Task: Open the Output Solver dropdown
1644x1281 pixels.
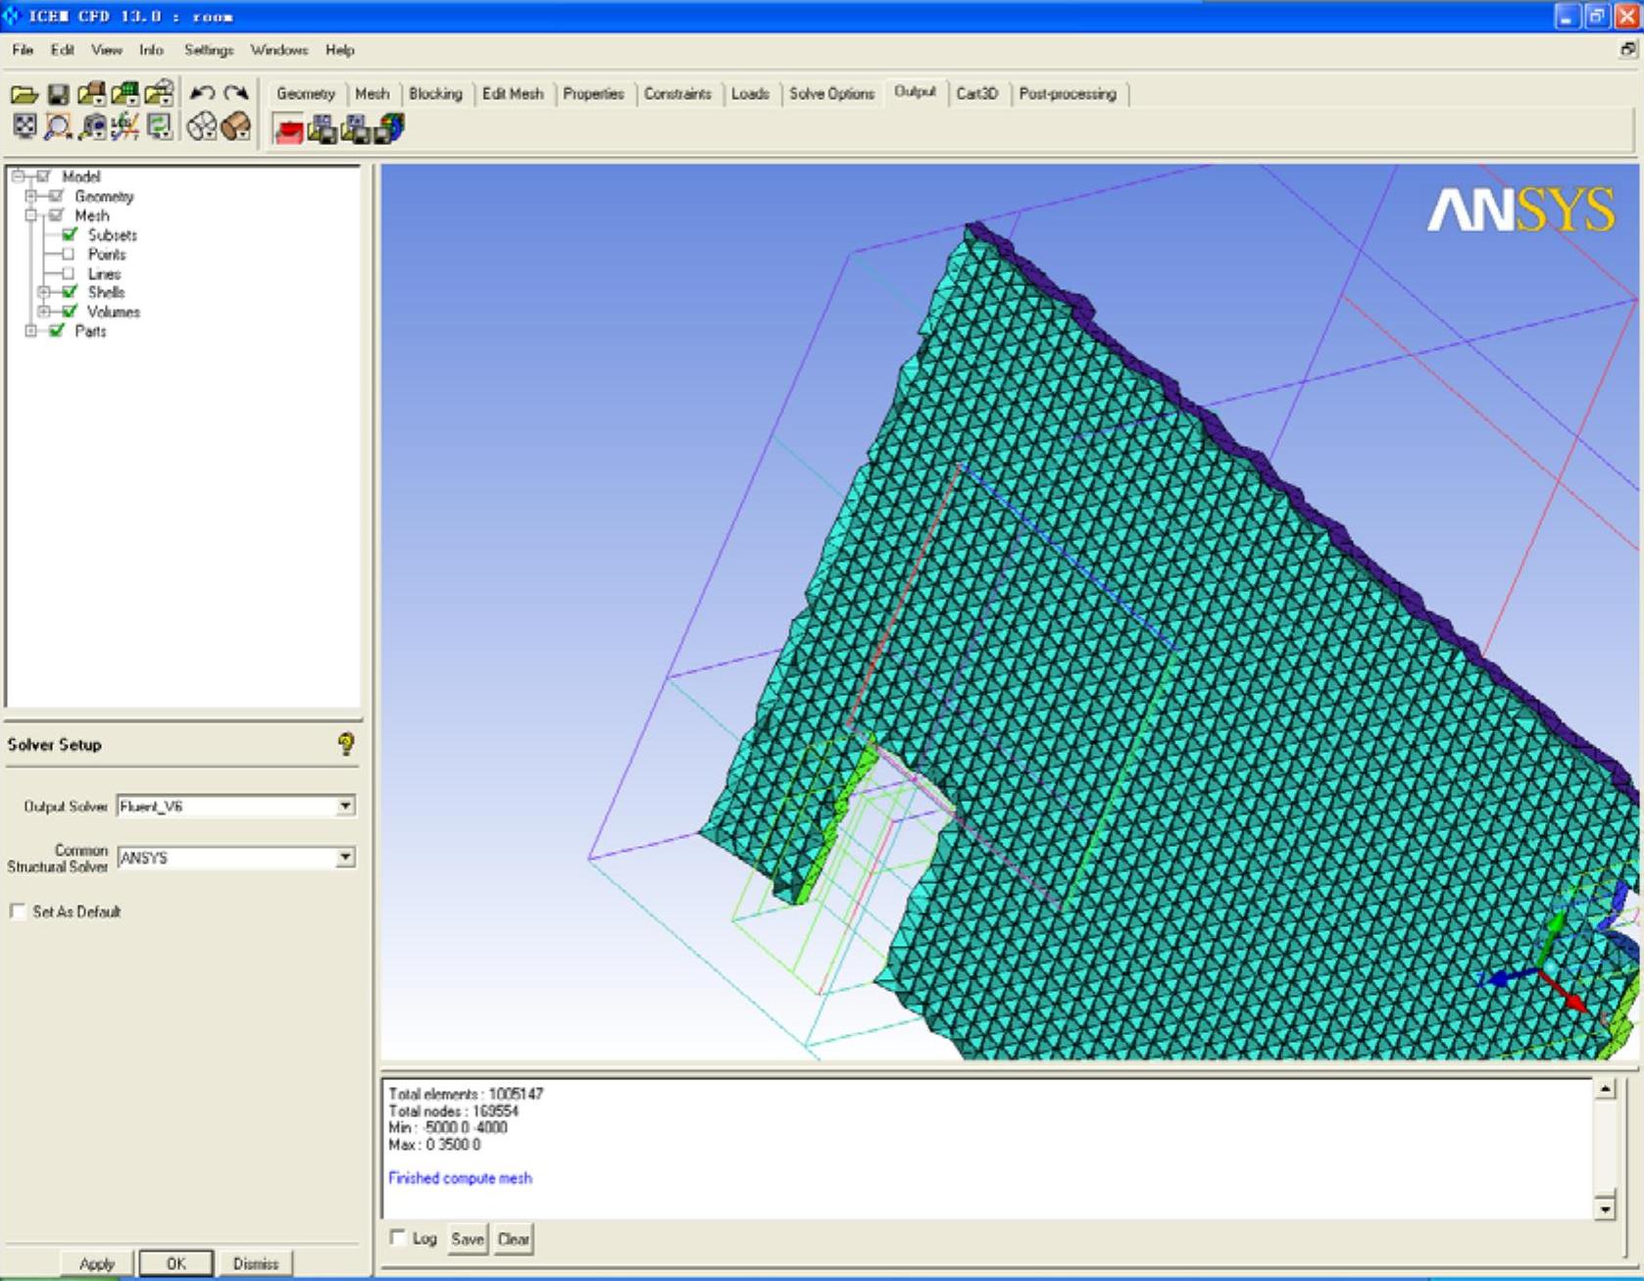Action: (x=345, y=806)
